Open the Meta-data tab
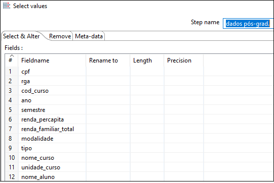The width and height of the screenshot is (274, 183). click(x=89, y=36)
